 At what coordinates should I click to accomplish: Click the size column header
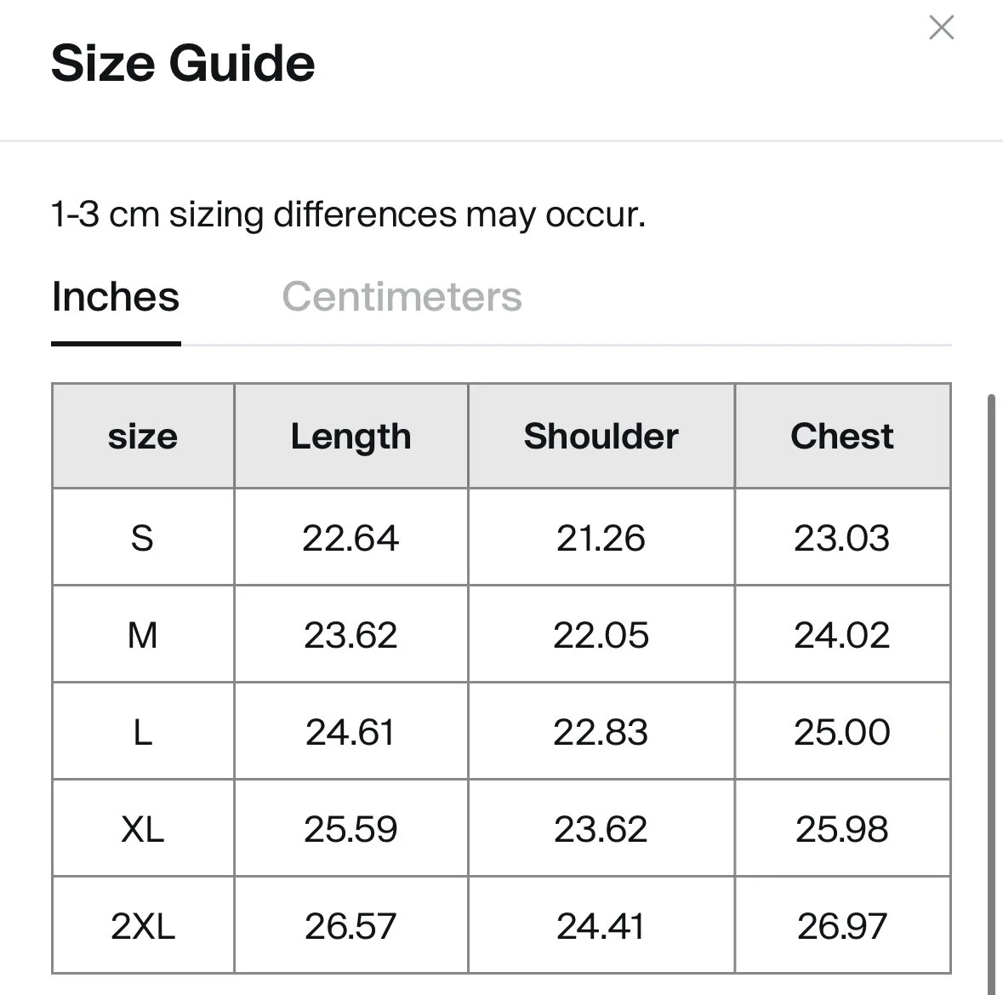tap(143, 437)
